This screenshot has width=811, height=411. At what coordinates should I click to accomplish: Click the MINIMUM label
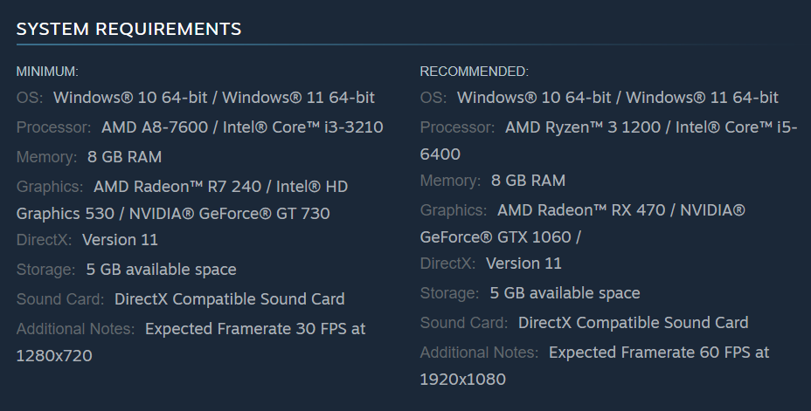(x=47, y=71)
